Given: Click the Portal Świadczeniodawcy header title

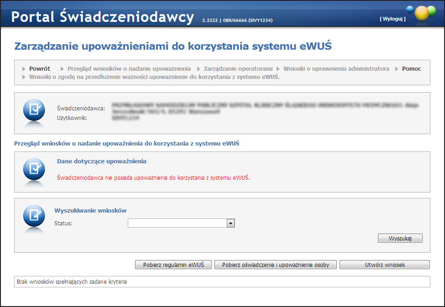Looking at the screenshot, I should pos(103,17).
